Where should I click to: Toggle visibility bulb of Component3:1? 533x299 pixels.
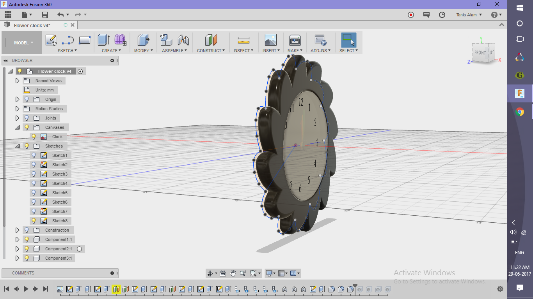coord(27,258)
